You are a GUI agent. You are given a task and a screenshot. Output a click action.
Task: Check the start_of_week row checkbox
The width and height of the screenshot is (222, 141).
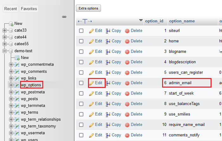click(81, 93)
